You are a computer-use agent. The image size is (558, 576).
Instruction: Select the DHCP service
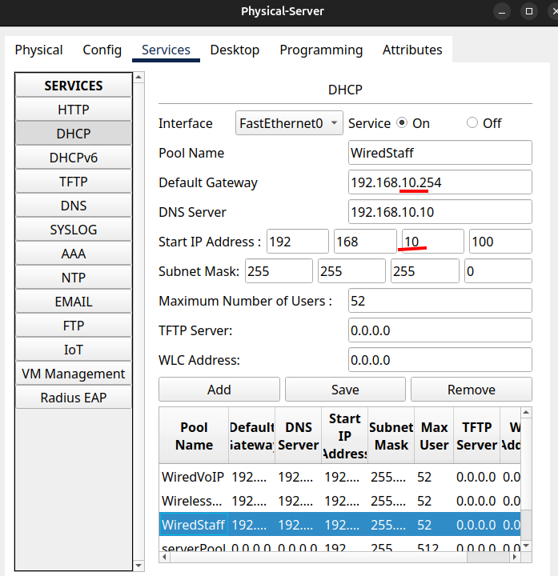pos(74,134)
